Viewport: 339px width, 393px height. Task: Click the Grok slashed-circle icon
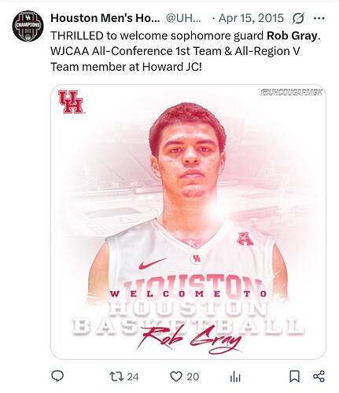(x=298, y=18)
